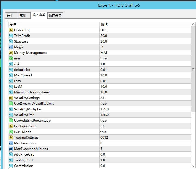Screen dimensions: 196x169
Task: Select the integer icon beside Magic
Action: pos(11,47)
